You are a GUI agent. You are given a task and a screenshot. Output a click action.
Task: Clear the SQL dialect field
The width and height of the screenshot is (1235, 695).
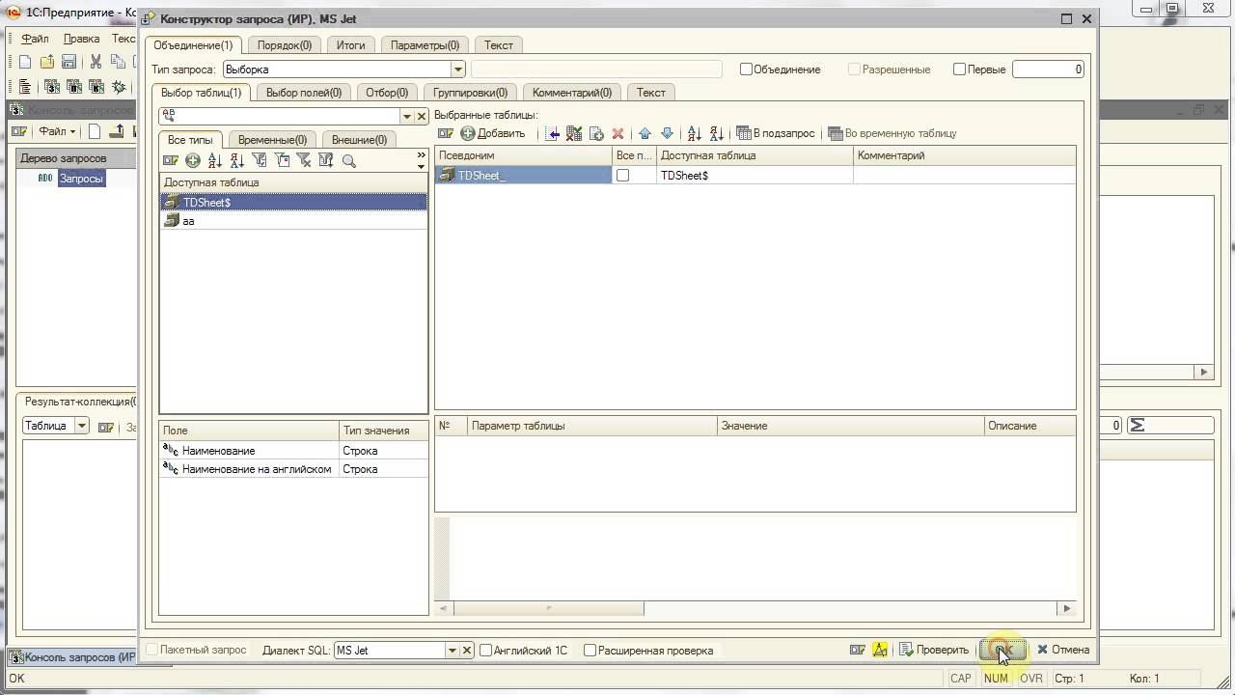point(467,651)
